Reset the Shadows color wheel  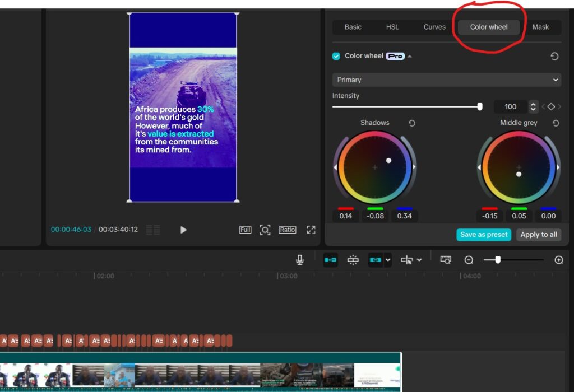[x=412, y=123]
